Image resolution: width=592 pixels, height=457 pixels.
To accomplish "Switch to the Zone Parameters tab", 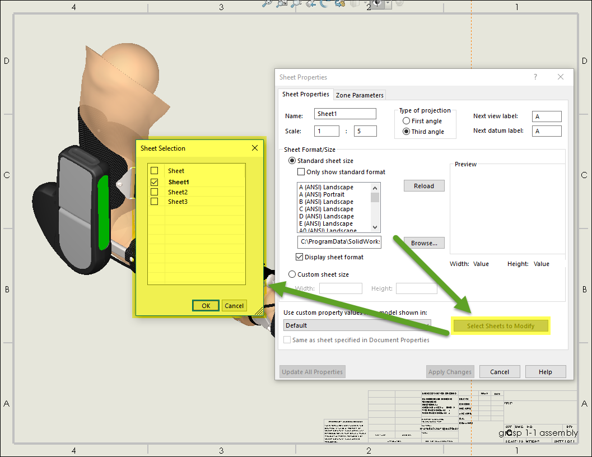I will pyautogui.click(x=360, y=95).
